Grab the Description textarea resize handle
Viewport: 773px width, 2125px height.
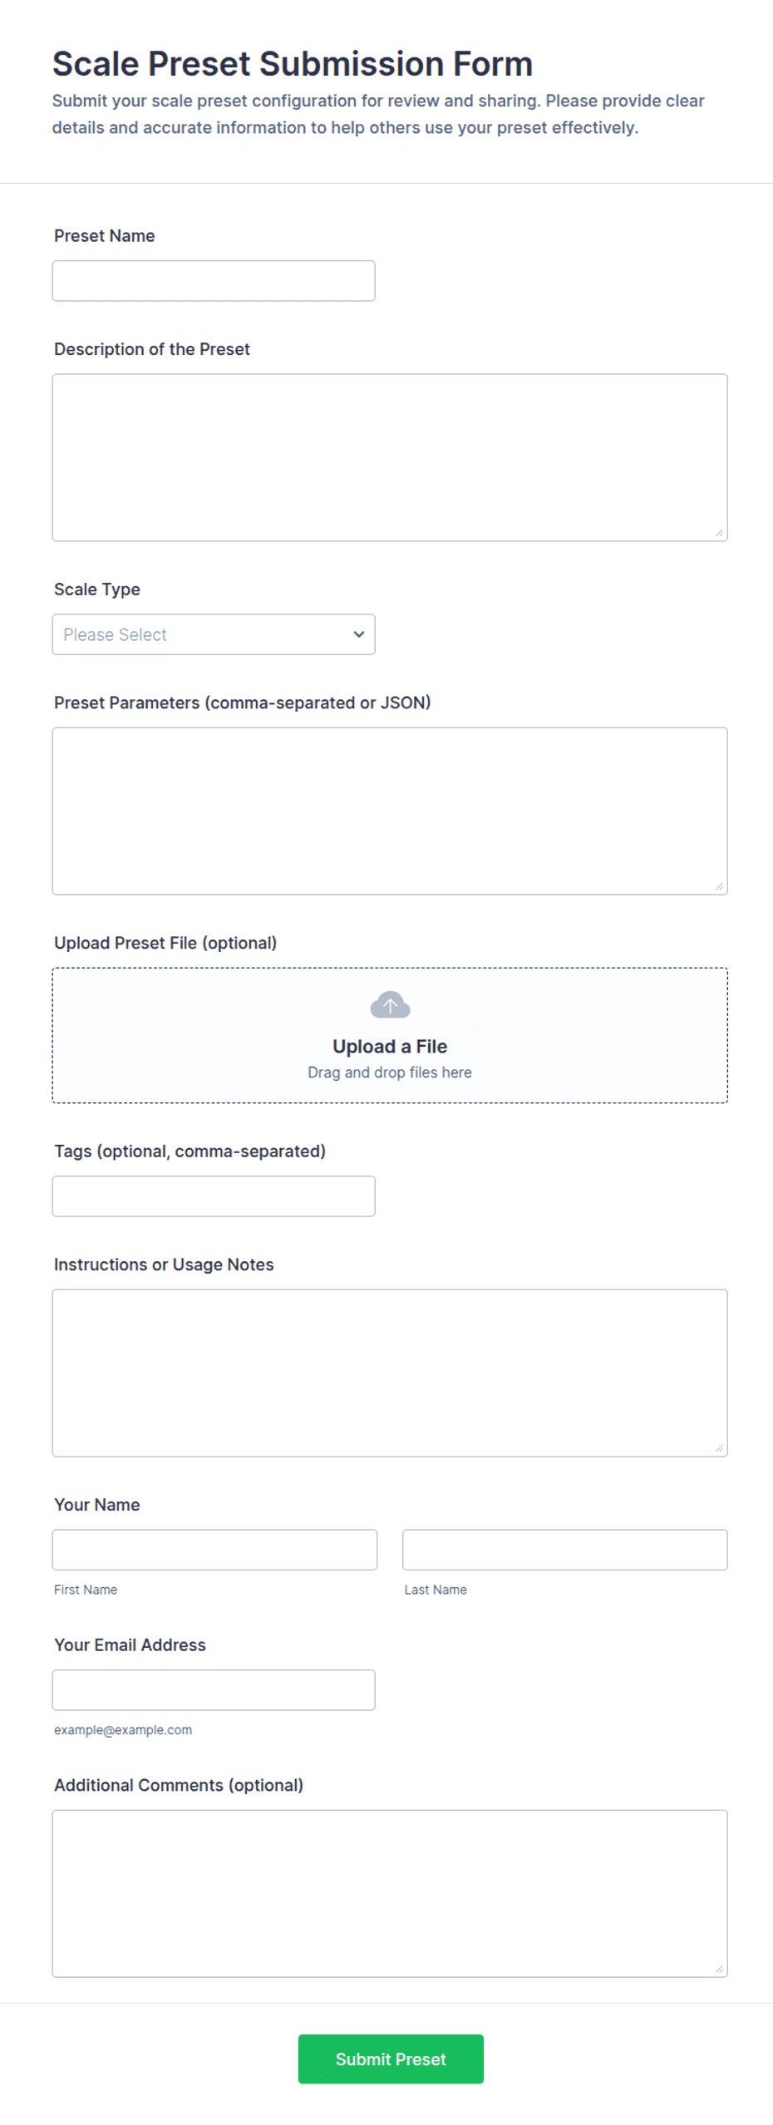719,533
